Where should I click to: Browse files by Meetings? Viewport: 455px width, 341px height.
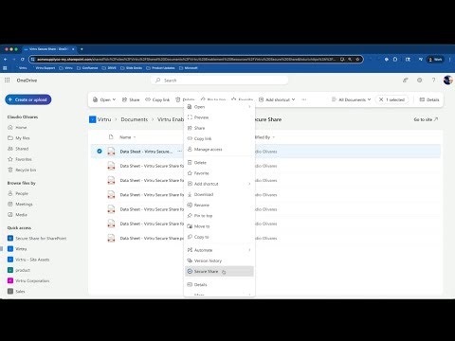coord(21,204)
